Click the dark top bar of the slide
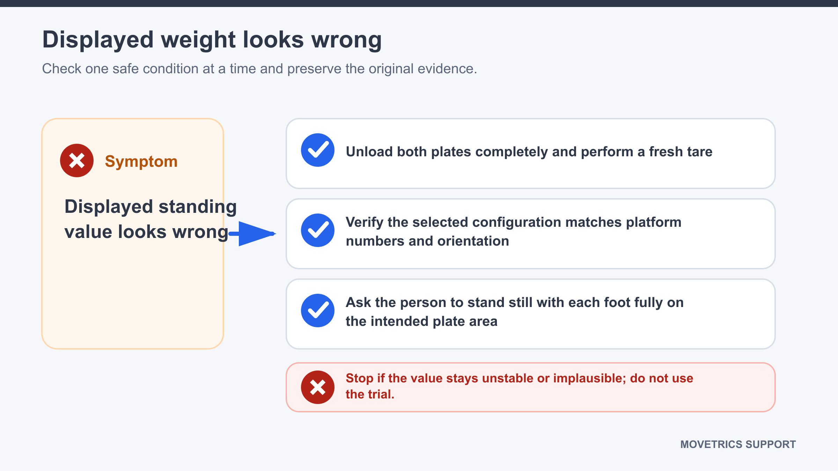This screenshot has width=838, height=471. coord(419,3)
